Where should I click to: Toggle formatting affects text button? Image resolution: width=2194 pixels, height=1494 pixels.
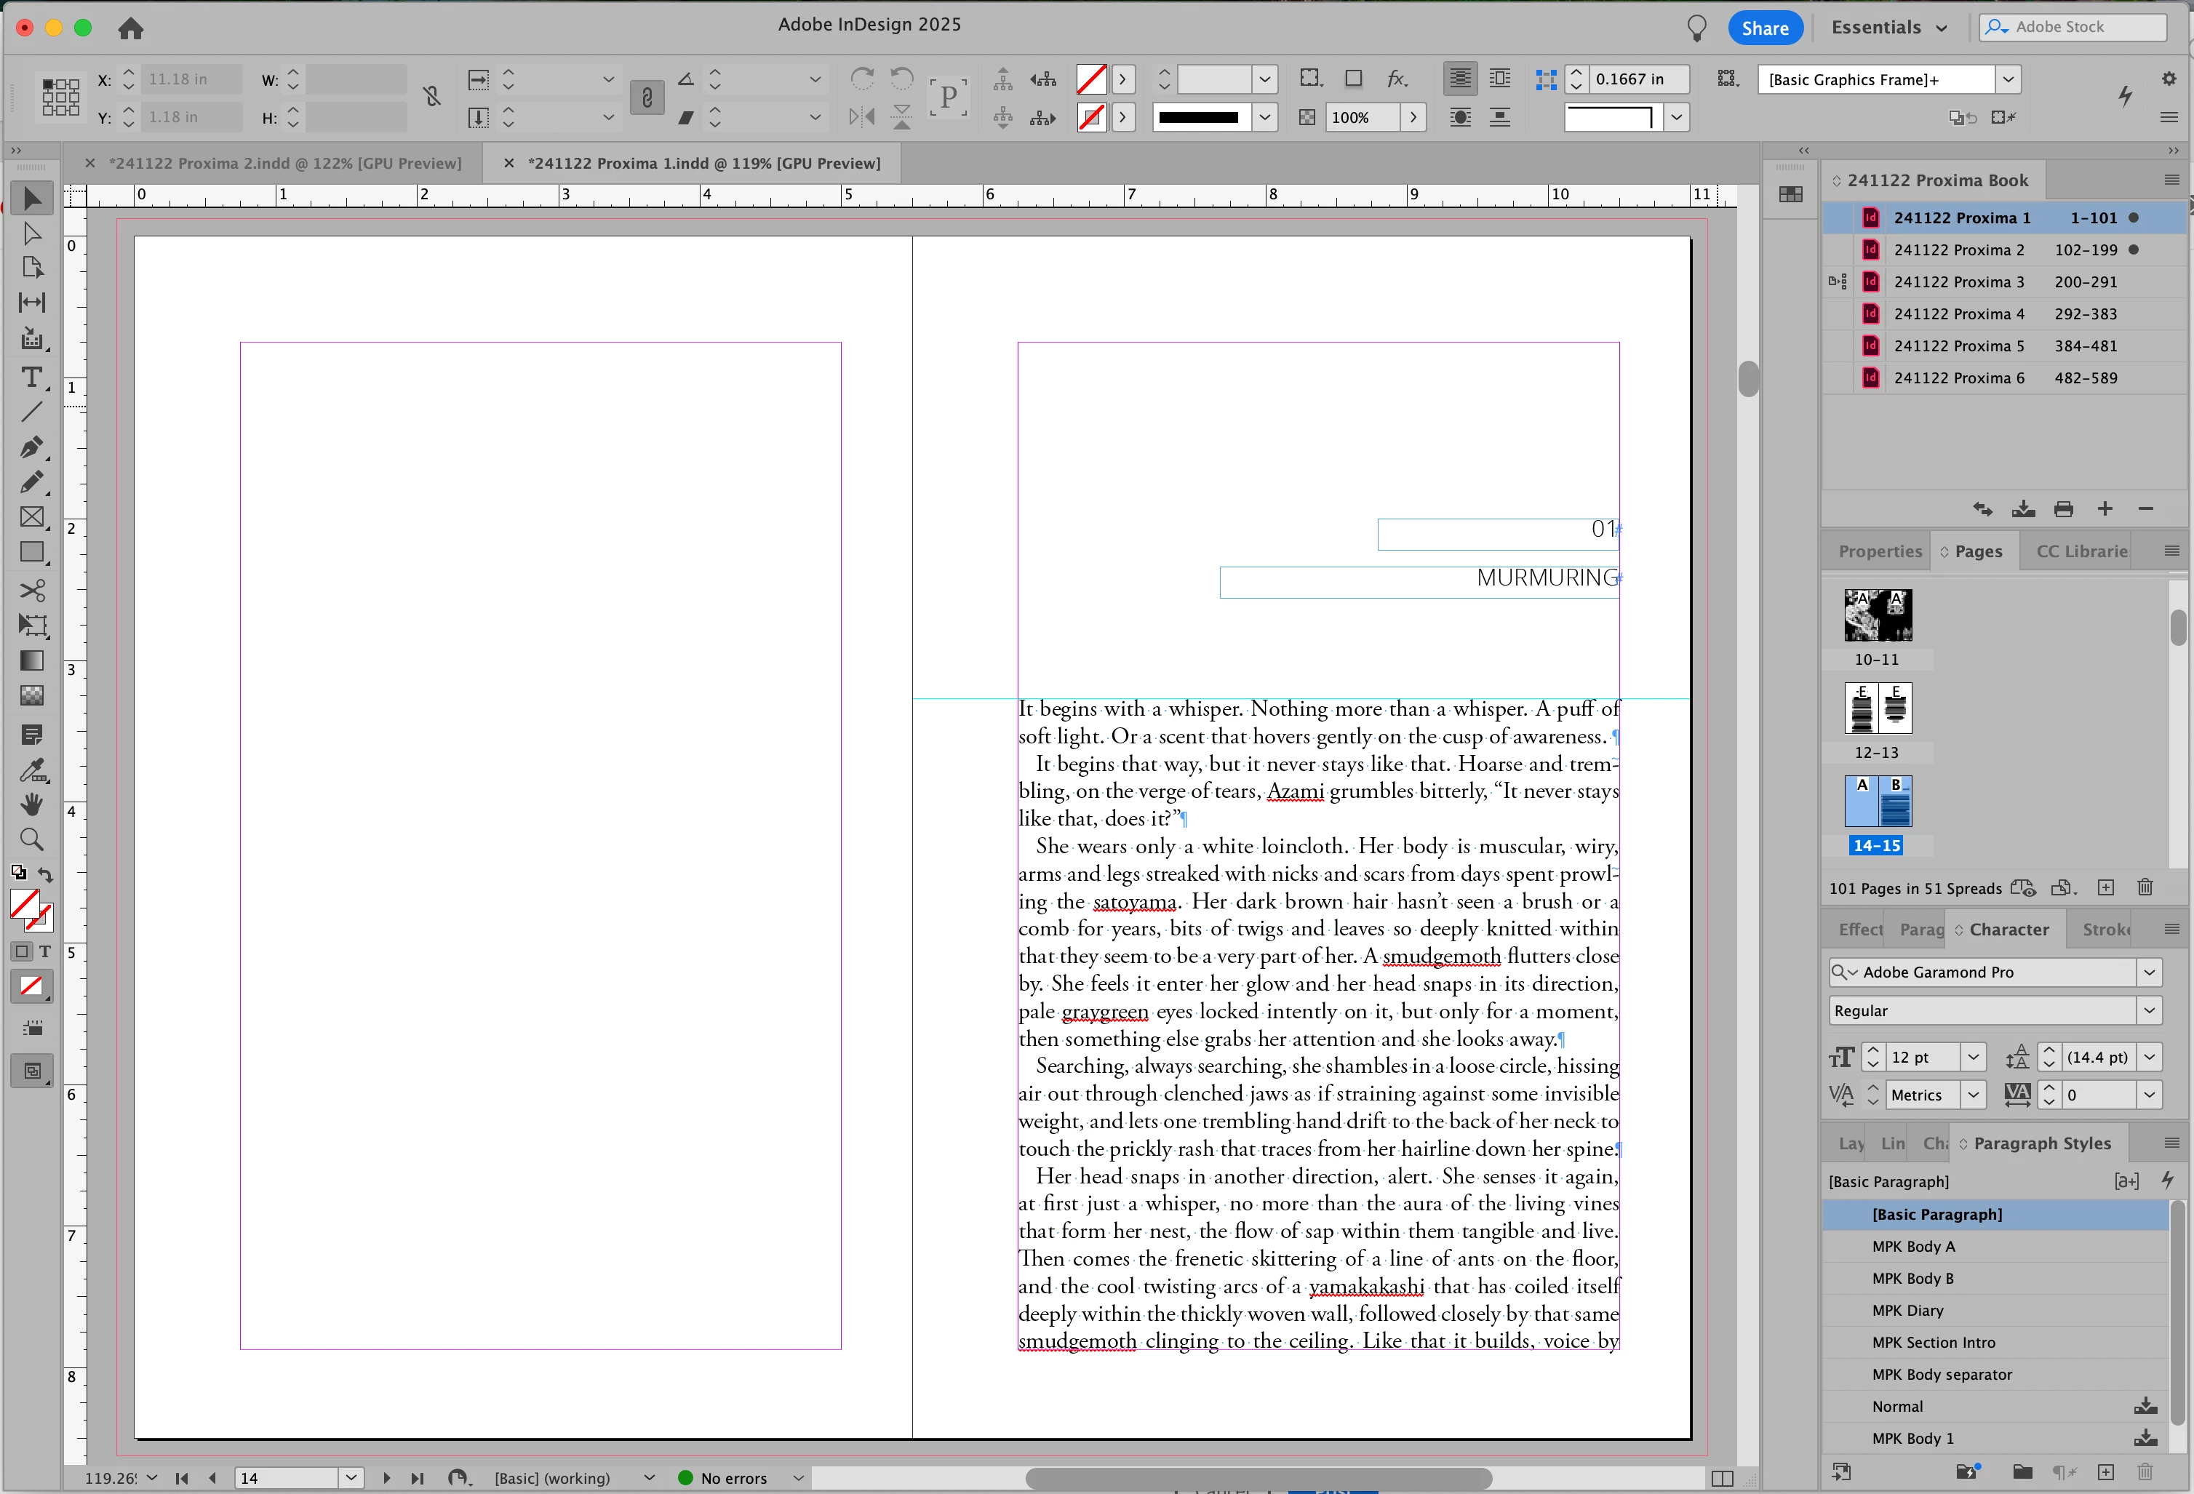[44, 951]
